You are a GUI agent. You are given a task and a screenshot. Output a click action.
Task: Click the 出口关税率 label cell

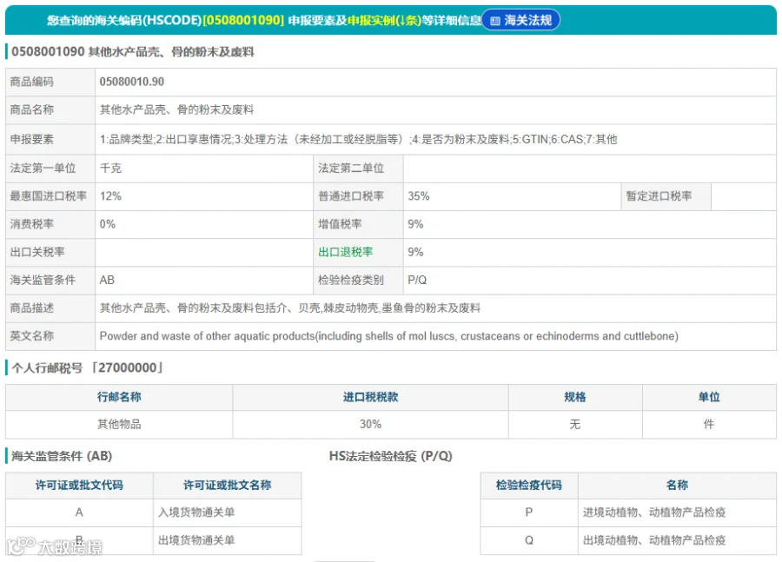click(50, 252)
